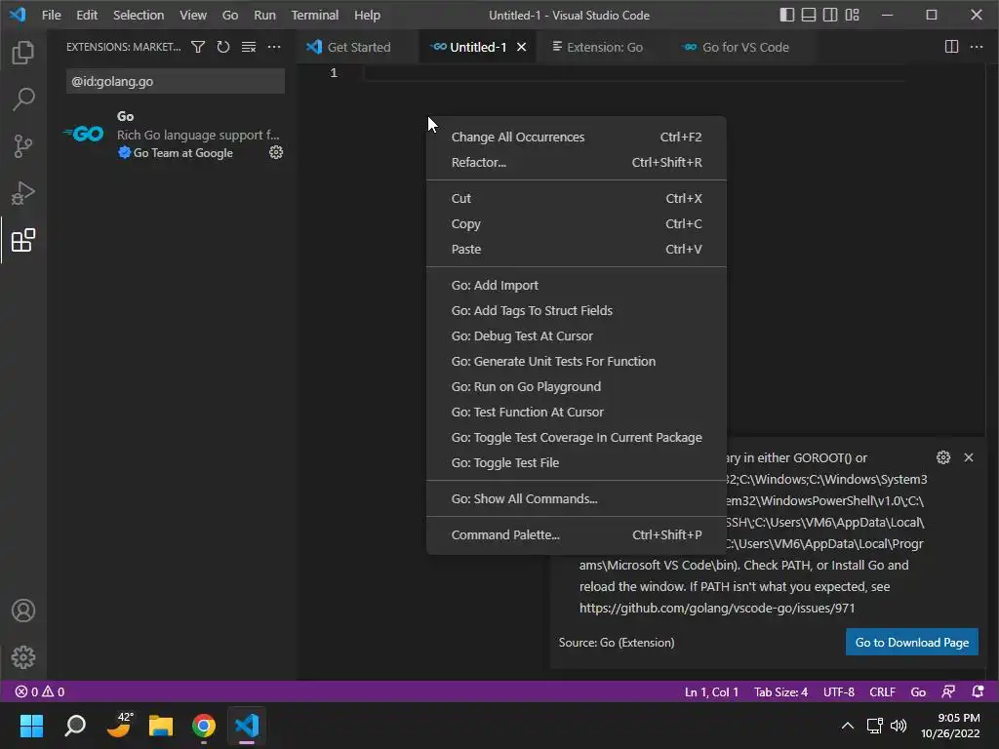Viewport: 999px width, 749px height.
Task: Click the extensions search field
Action: point(176,82)
